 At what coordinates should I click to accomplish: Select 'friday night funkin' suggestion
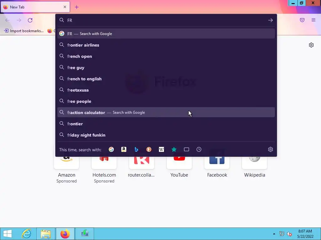click(x=166, y=135)
